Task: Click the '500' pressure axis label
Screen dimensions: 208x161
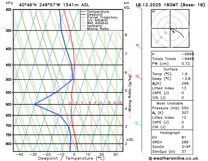Action: 9,80
